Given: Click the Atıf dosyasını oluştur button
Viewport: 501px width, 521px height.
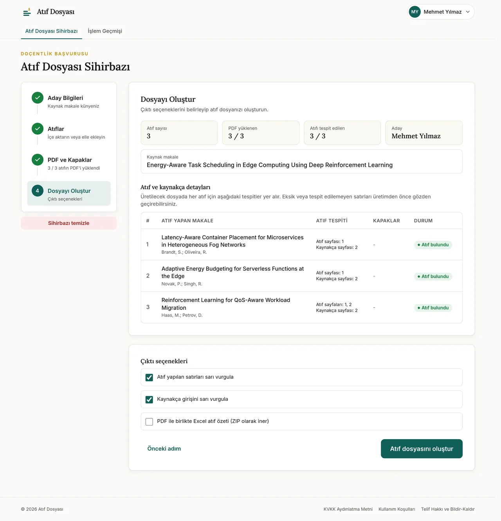Looking at the screenshot, I should (422, 449).
